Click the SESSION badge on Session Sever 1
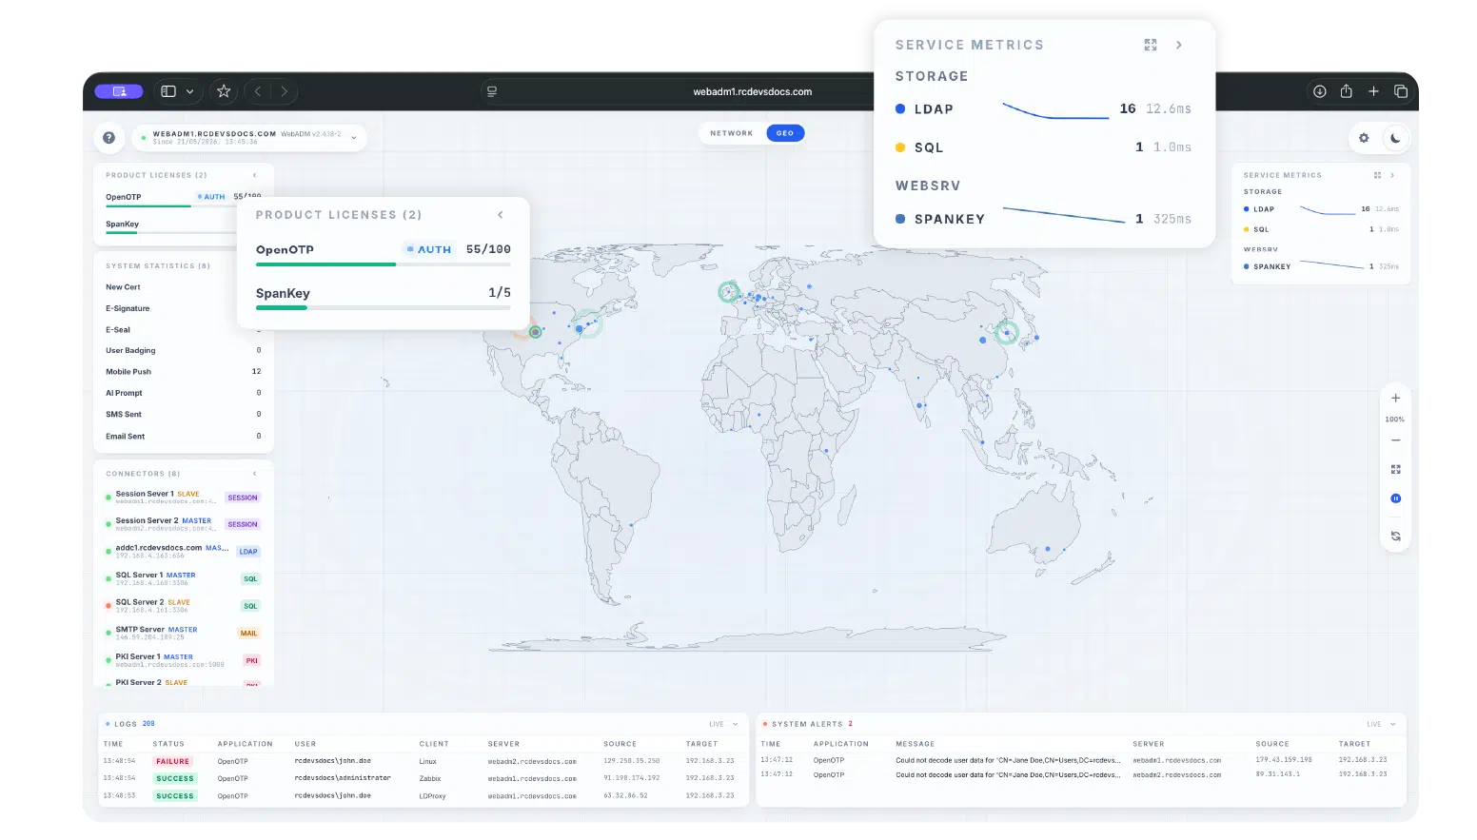The image size is (1477, 840). coord(243,498)
